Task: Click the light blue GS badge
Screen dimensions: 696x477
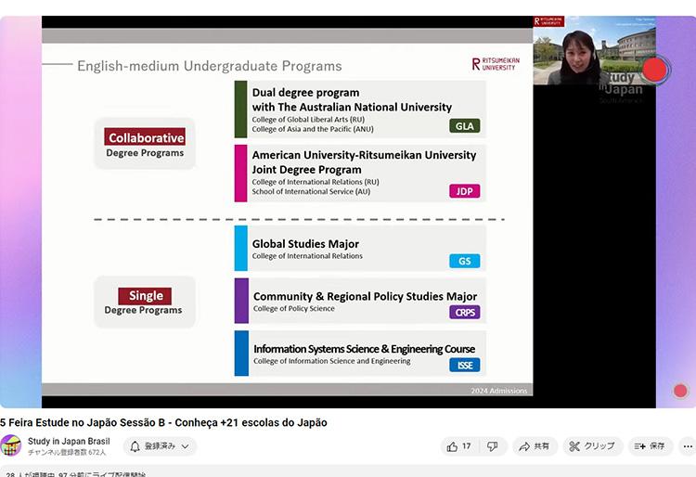Action: point(464,261)
